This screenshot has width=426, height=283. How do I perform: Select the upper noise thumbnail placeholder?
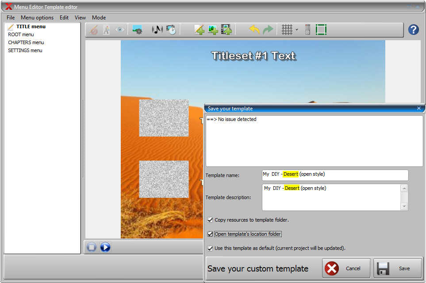[164, 118]
